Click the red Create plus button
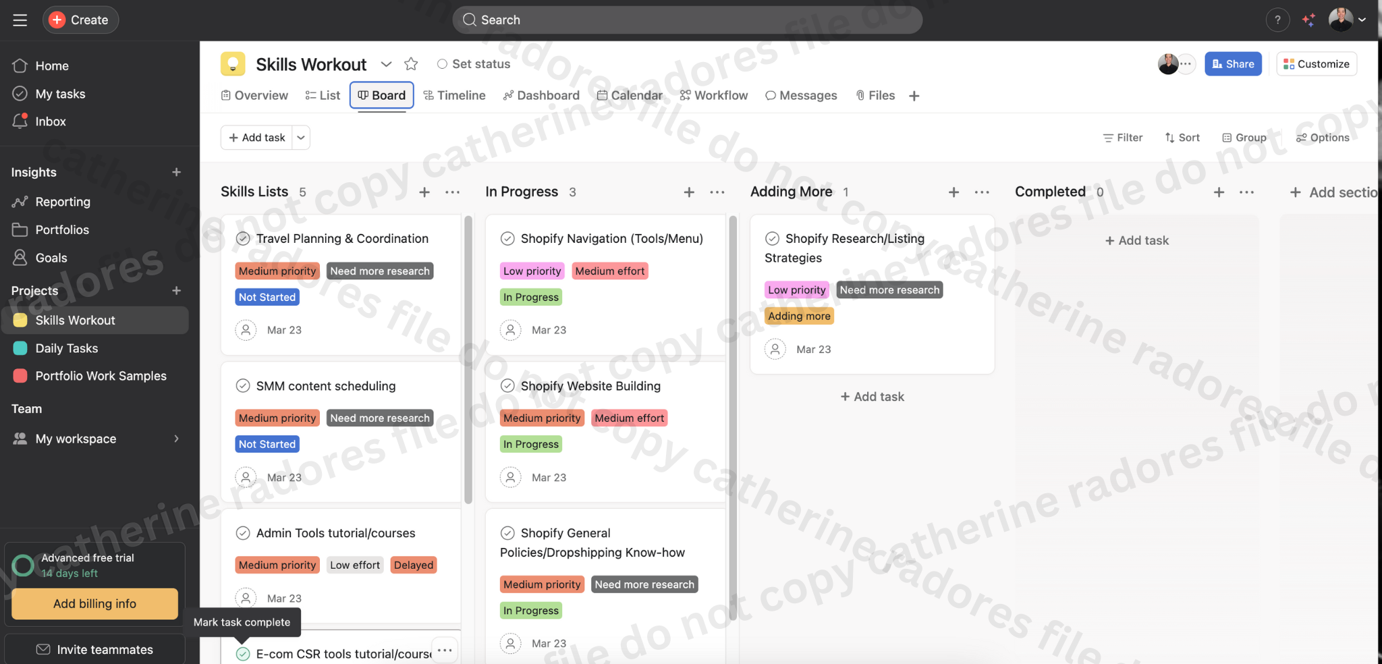Viewport: 1382px width, 664px height. pyautogui.click(x=57, y=20)
